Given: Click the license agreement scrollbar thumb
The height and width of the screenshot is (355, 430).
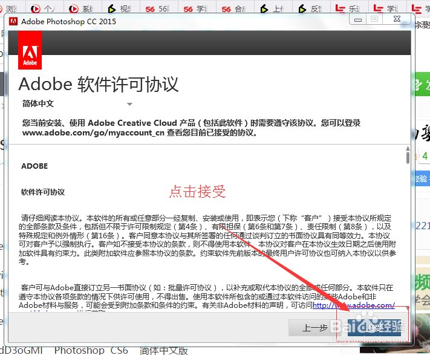Looking at the screenshot, I should point(408,158).
